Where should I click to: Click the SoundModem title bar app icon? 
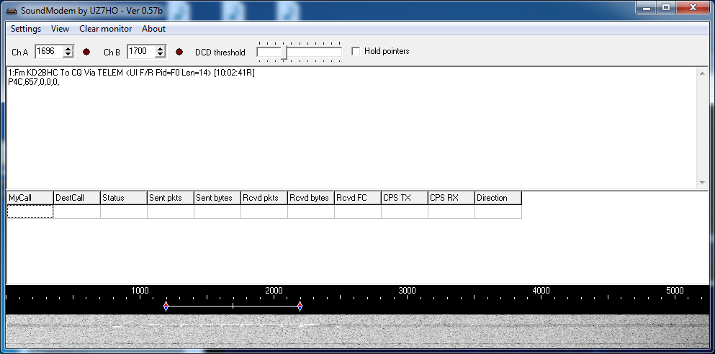tap(12, 11)
